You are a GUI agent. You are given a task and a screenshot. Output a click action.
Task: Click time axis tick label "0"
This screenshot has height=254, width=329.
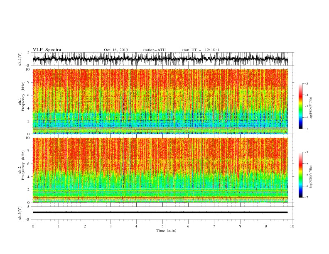coord(33,226)
